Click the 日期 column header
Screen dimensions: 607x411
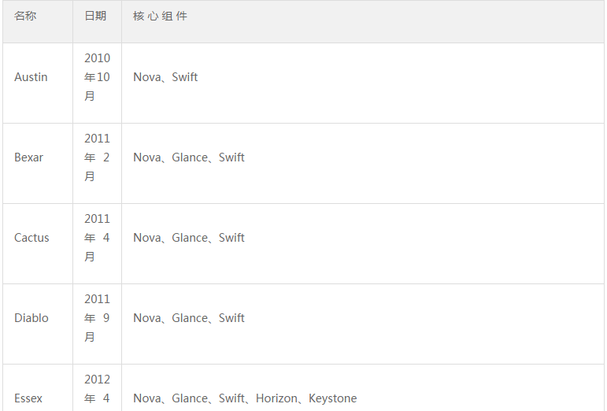point(95,16)
